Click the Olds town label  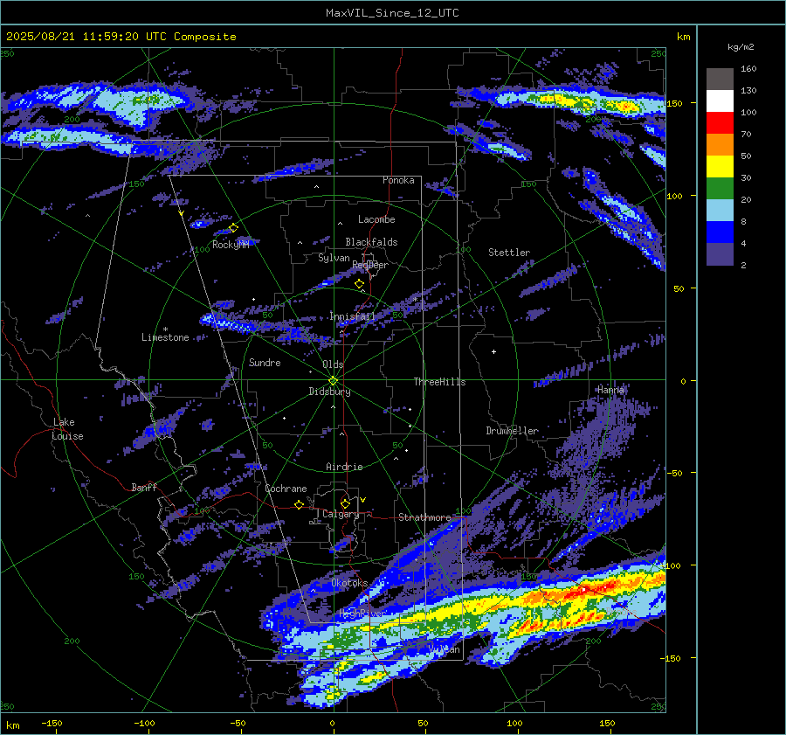333,364
